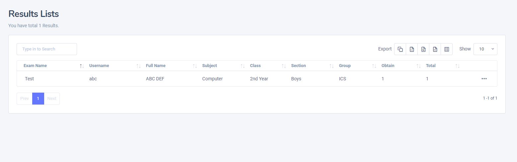Sort by Group column arrows
517x162 pixels.
(x=374, y=66)
